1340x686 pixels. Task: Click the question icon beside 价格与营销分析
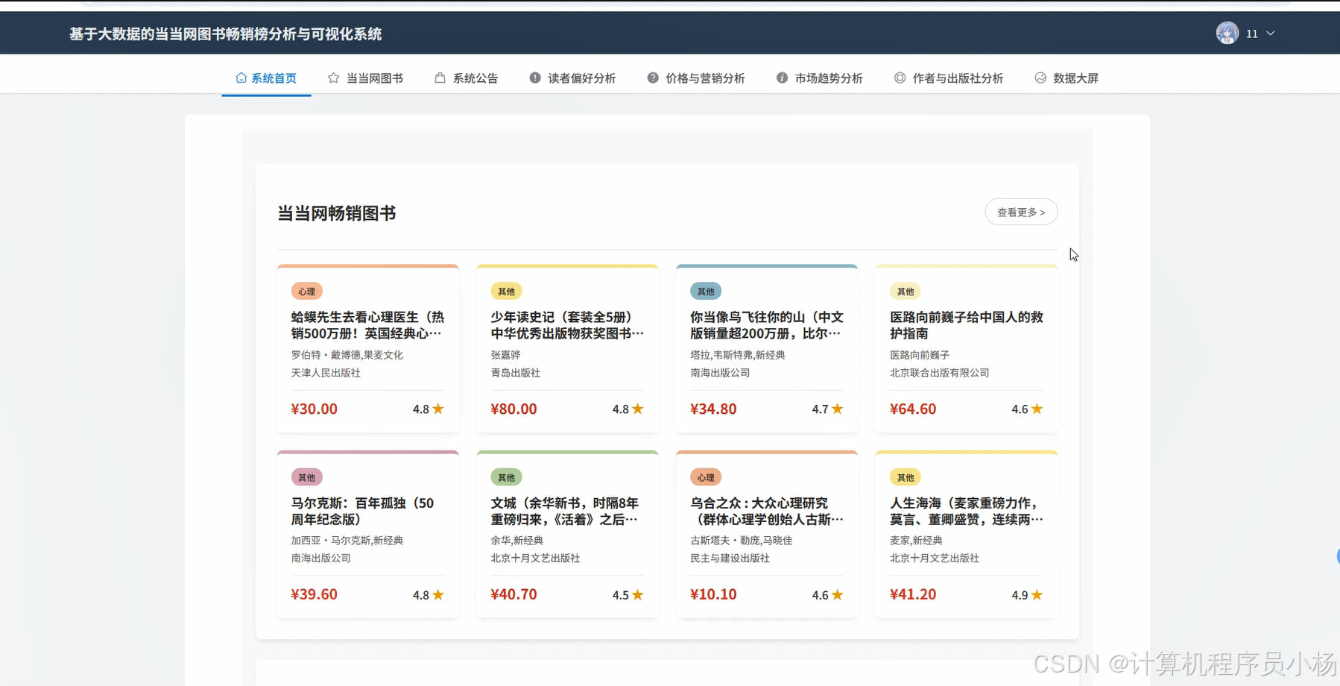[653, 78]
